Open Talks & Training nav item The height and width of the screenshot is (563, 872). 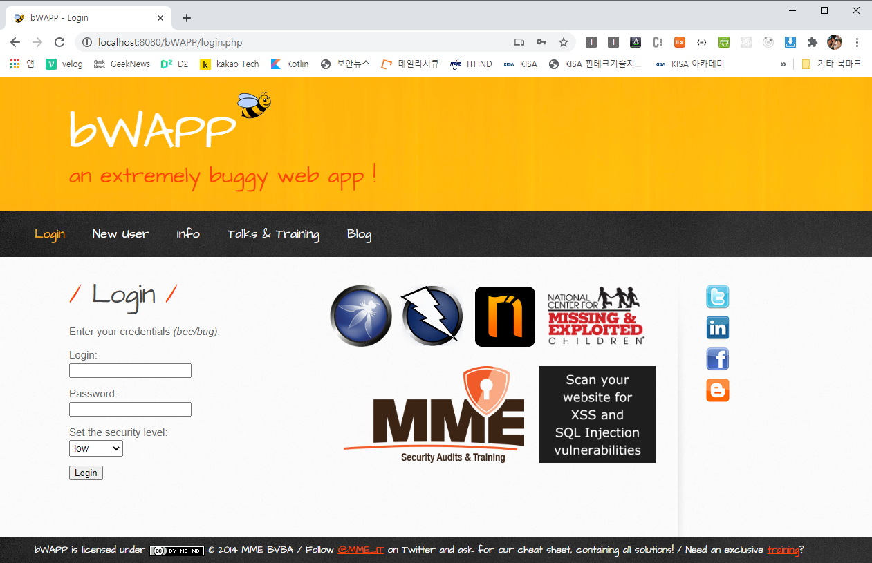[x=274, y=234]
